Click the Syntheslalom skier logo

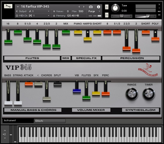(148, 70)
